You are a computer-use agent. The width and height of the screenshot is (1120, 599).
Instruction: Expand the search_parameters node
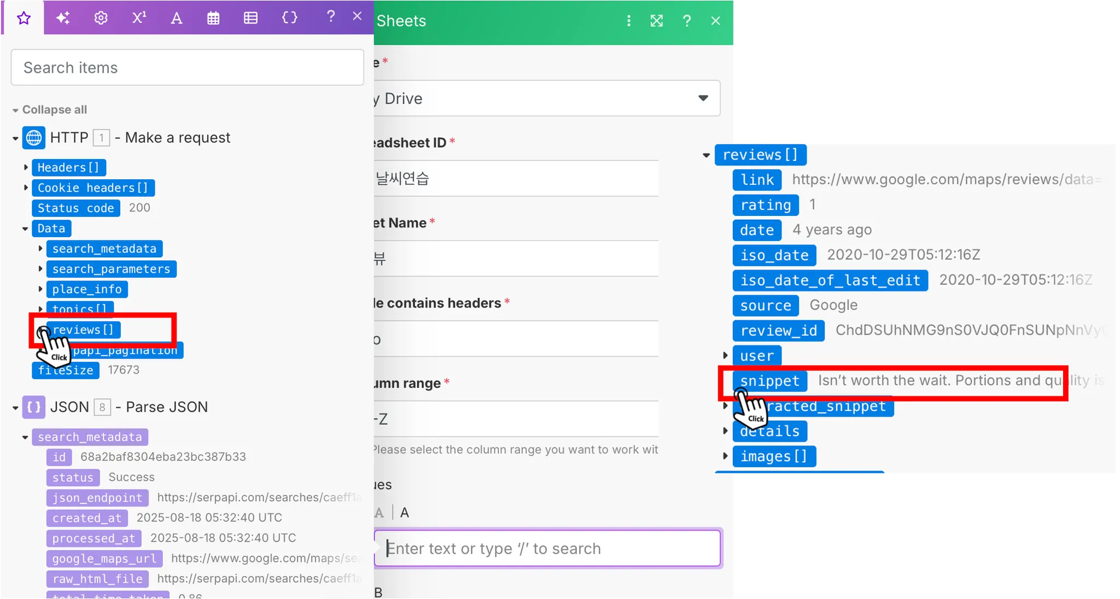(x=40, y=269)
